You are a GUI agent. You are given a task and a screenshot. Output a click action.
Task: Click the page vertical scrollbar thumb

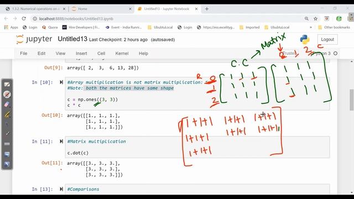351,100
